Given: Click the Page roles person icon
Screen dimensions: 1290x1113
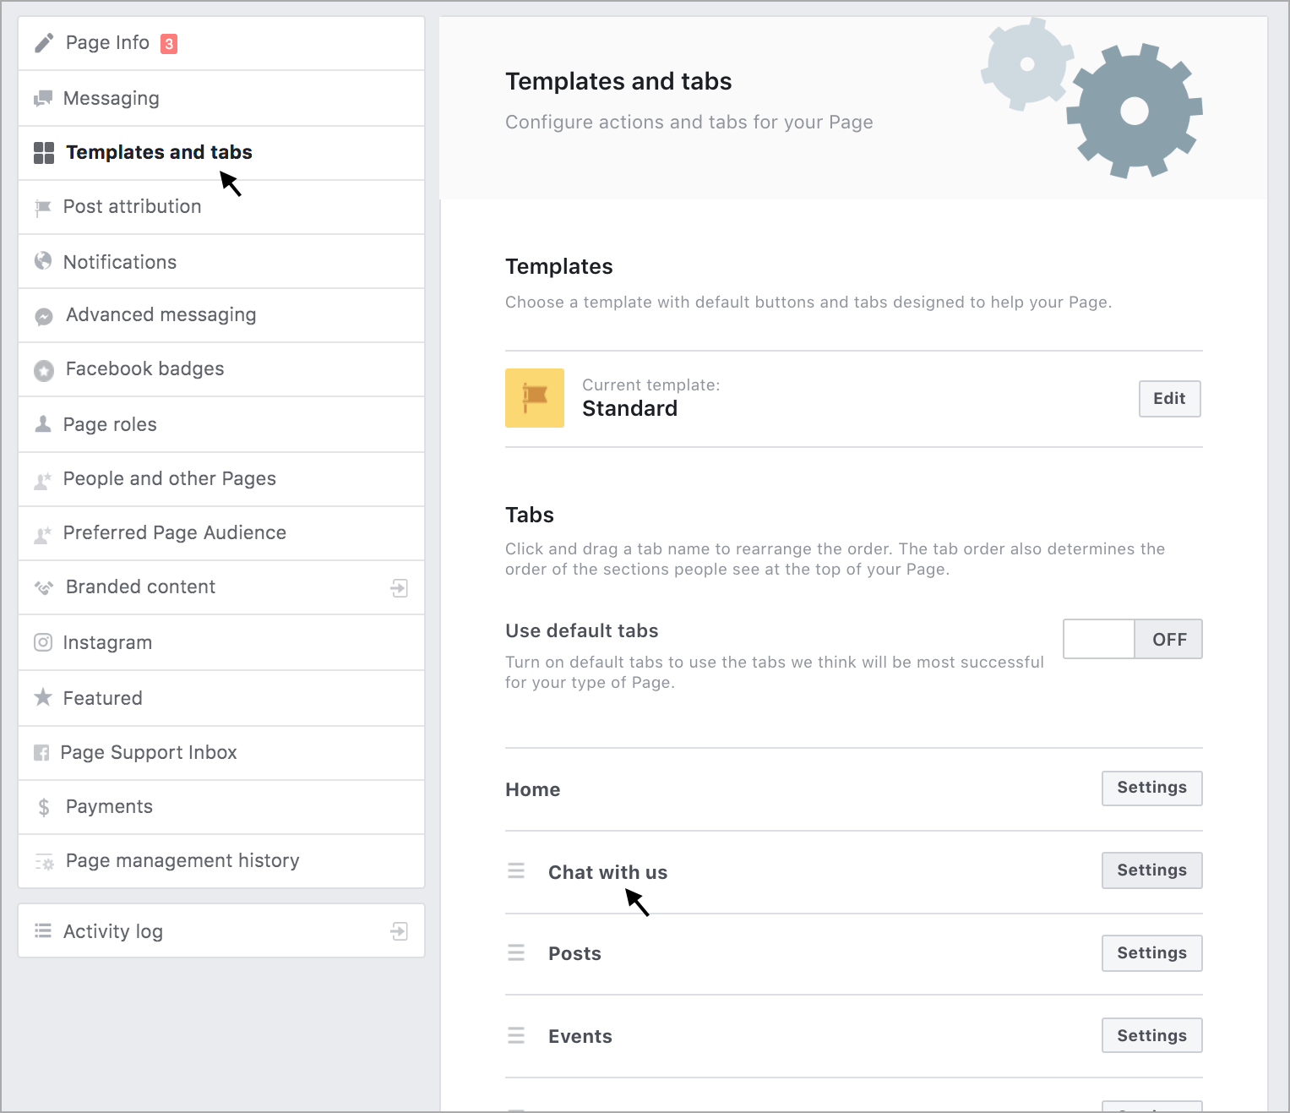Looking at the screenshot, I should [43, 424].
